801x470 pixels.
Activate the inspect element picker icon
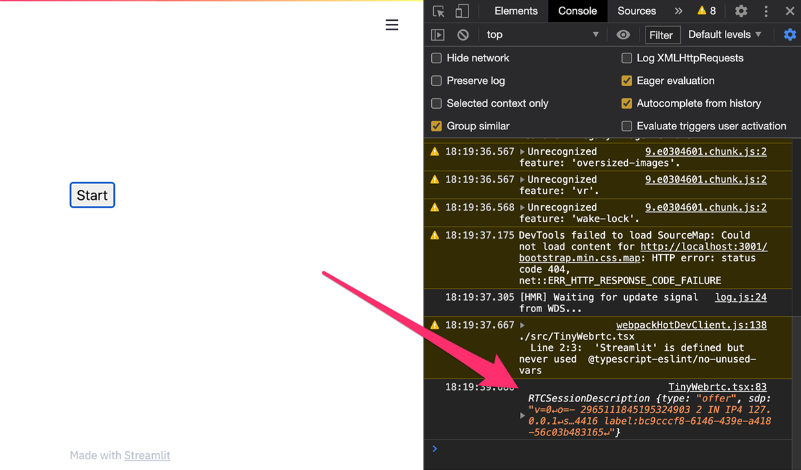[439, 11]
